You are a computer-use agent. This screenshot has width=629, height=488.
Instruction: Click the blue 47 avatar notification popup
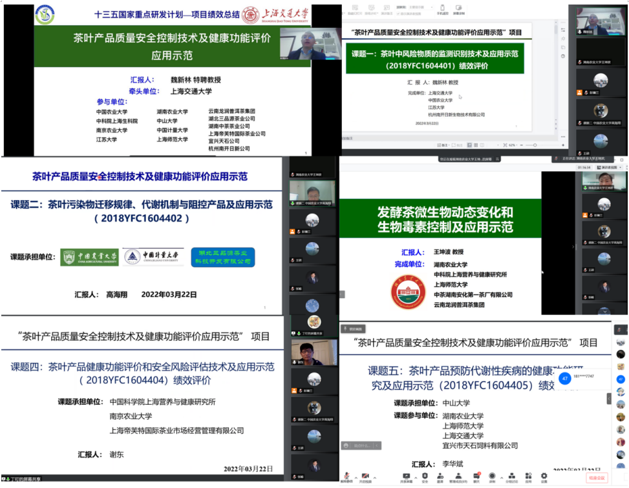583,379
